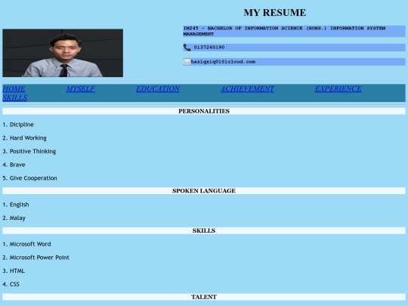Select the list item Positive Thinking
This screenshot has height=306, width=408.
pyautogui.click(x=29, y=151)
